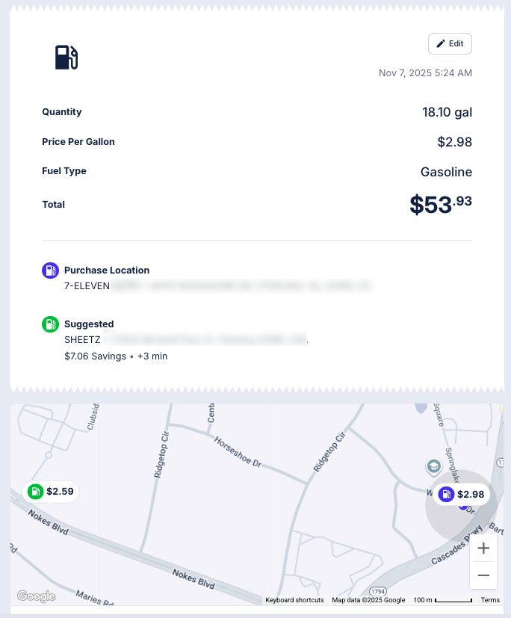Zoom out on the map
The height and width of the screenshot is (618, 511).
483,575
